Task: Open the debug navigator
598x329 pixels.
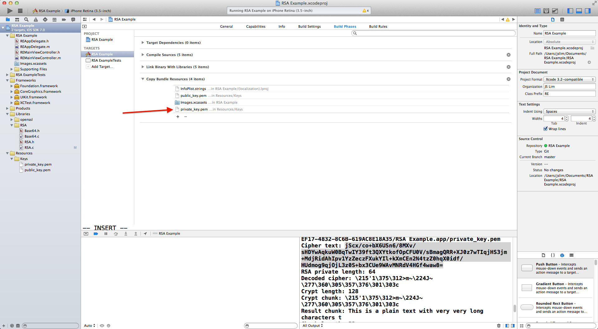Action: (55, 20)
